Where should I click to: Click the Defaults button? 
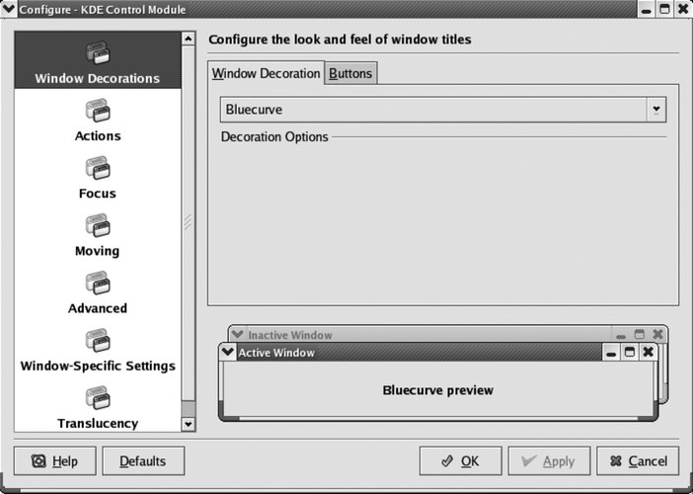coord(143,460)
